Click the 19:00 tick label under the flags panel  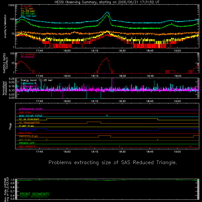(178, 152)
